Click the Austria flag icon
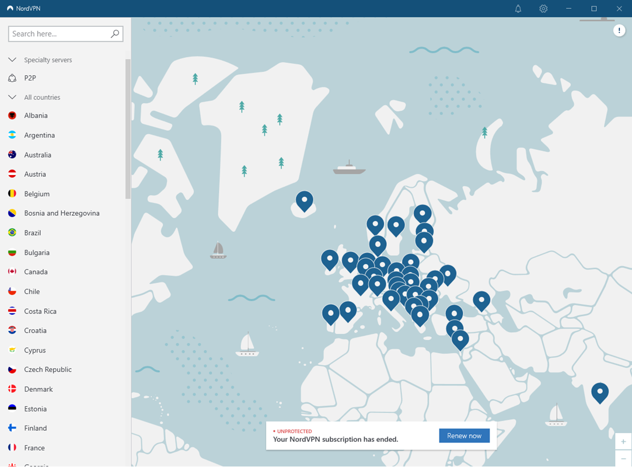Image resolution: width=632 pixels, height=467 pixels. click(x=12, y=174)
